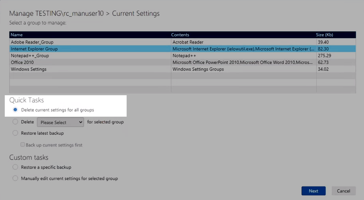Select the Office 2010 group row

click(22, 62)
